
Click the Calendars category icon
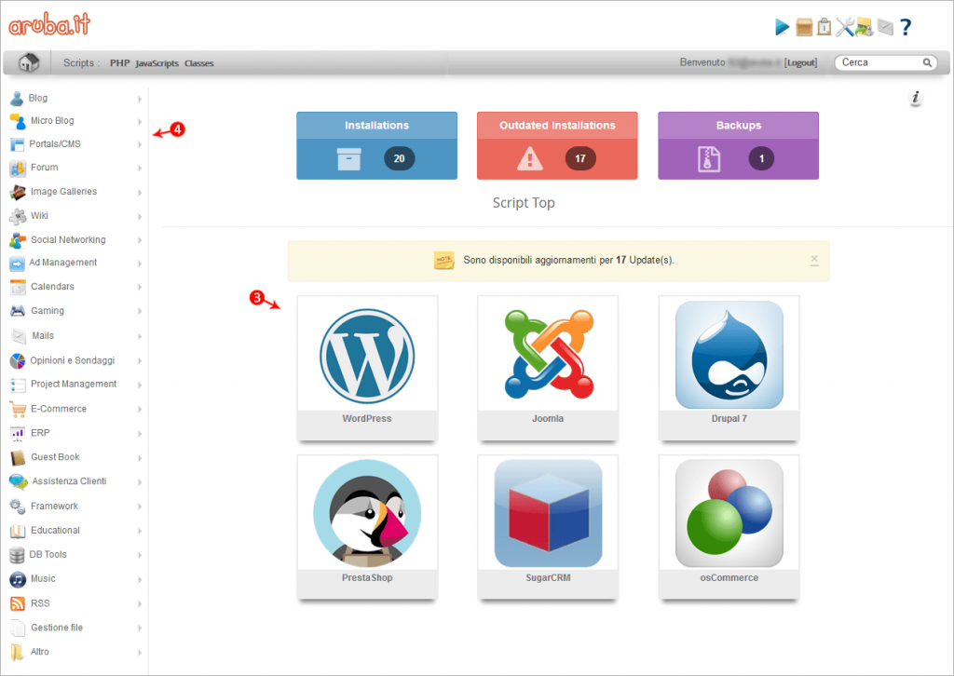coord(18,287)
